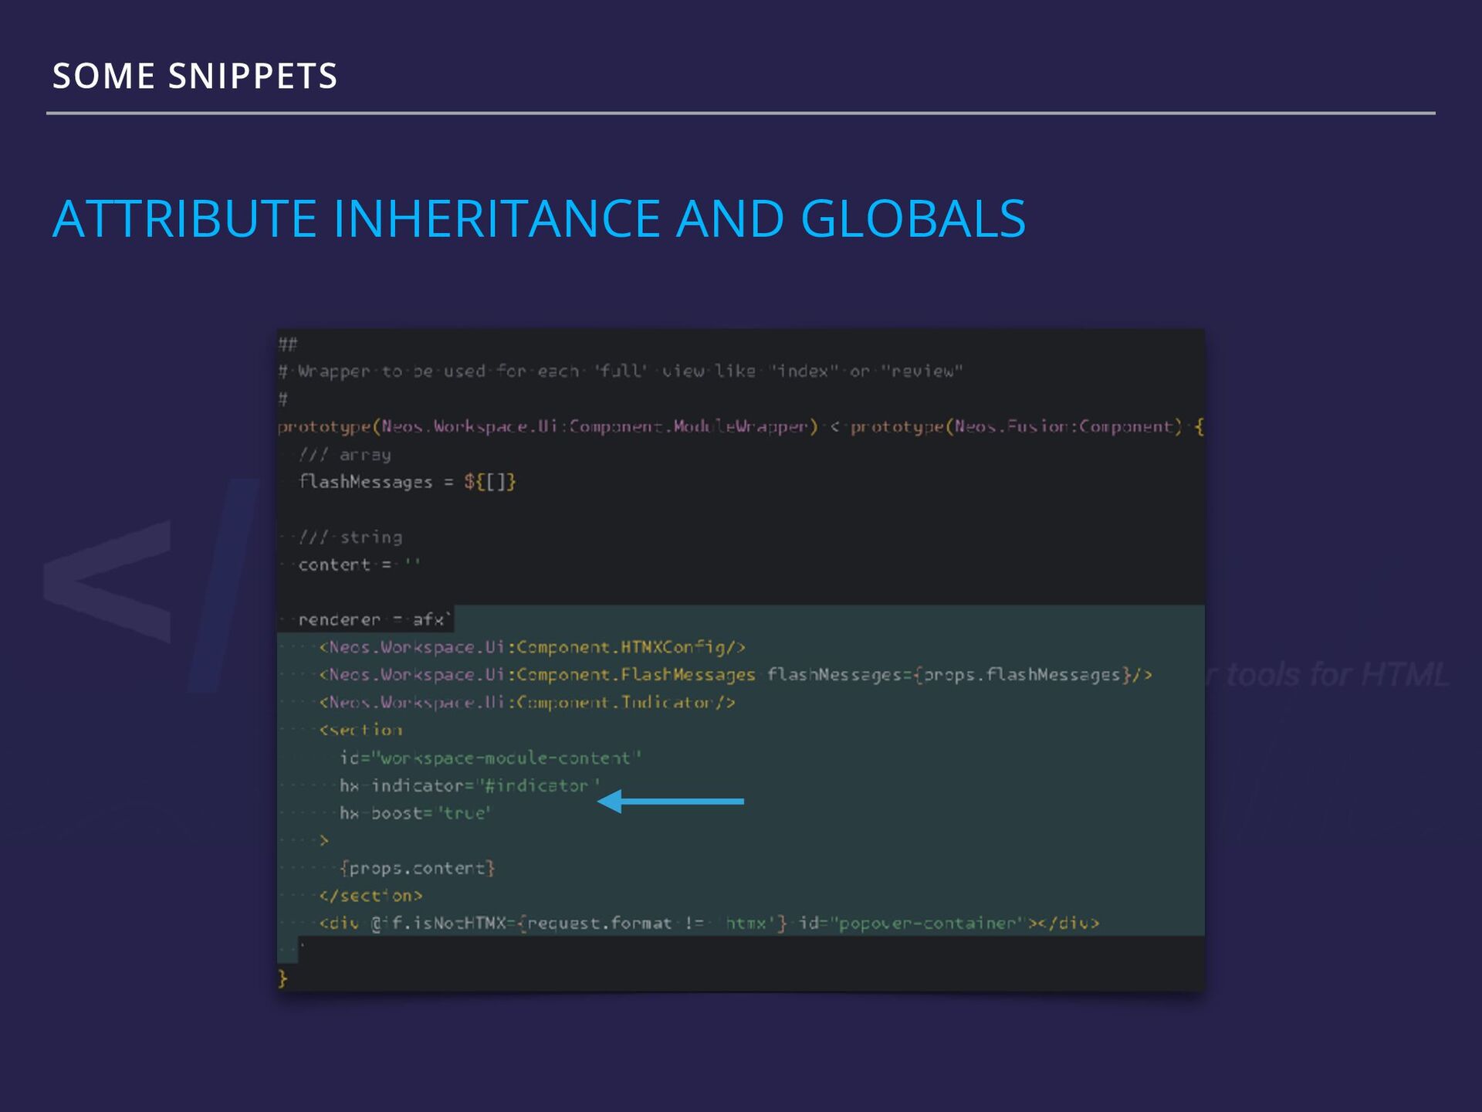The image size is (1482, 1112).
Task: Click the 'ATTRIBUTE INHERITANCE AND GLOBALS' title
Action: click(539, 219)
